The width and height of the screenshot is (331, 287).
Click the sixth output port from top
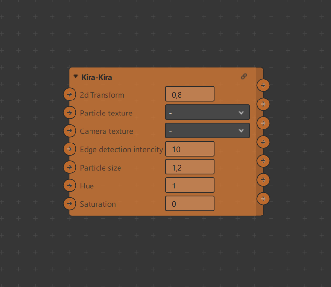coord(263,180)
